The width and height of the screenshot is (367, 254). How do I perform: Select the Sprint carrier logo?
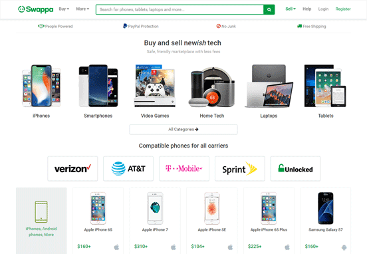tap(239, 168)
